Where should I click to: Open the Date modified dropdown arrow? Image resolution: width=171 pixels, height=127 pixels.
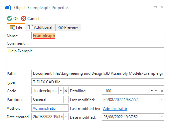point(162,117)
